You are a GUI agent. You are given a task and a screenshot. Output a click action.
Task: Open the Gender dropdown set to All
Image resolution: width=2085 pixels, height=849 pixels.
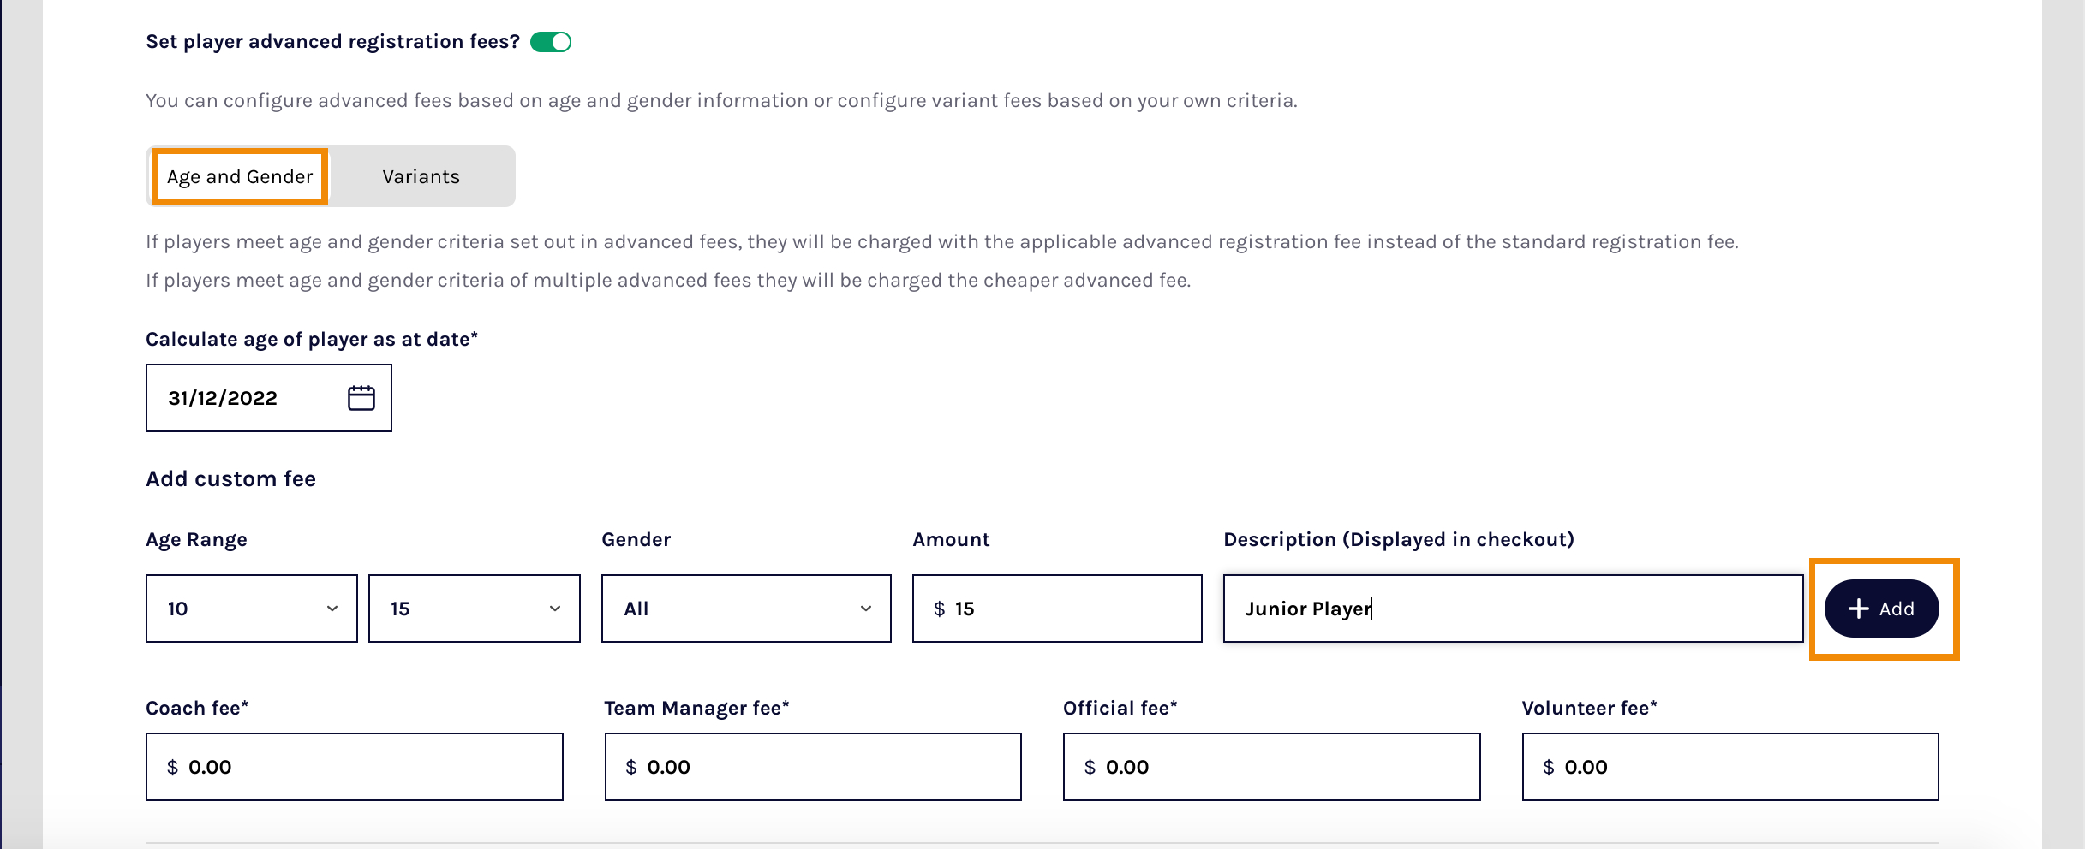tap(744, 609)
